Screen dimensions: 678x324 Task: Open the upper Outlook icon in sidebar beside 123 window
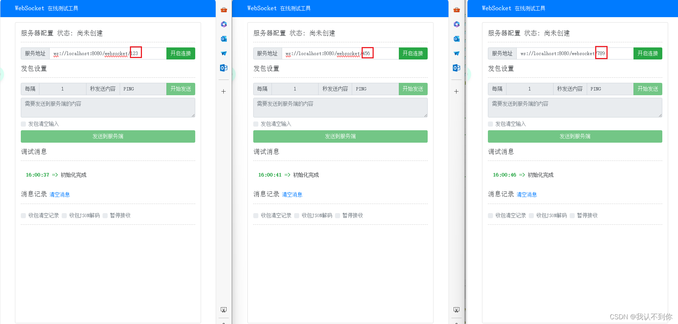[x=224, y=39]
